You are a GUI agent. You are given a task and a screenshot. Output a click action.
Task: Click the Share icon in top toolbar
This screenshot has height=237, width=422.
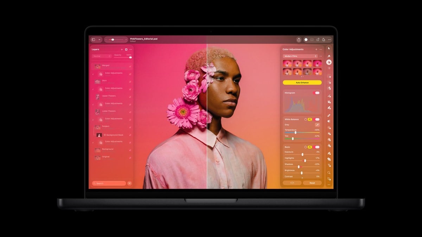coord(324,40)
